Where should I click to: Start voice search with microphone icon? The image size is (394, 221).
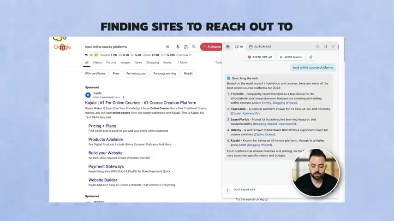click(178, 47)
